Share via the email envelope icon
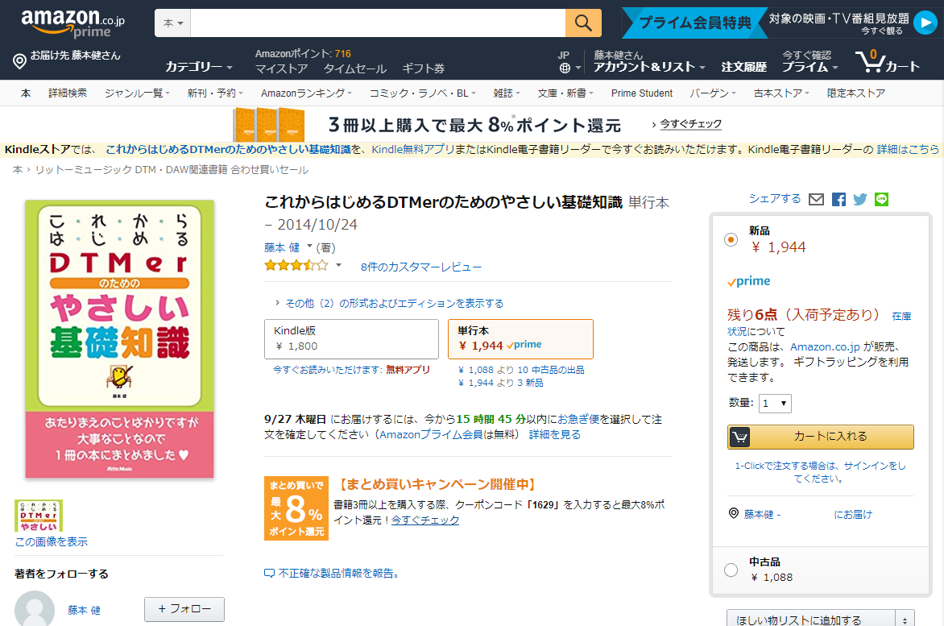 (816, 199)
